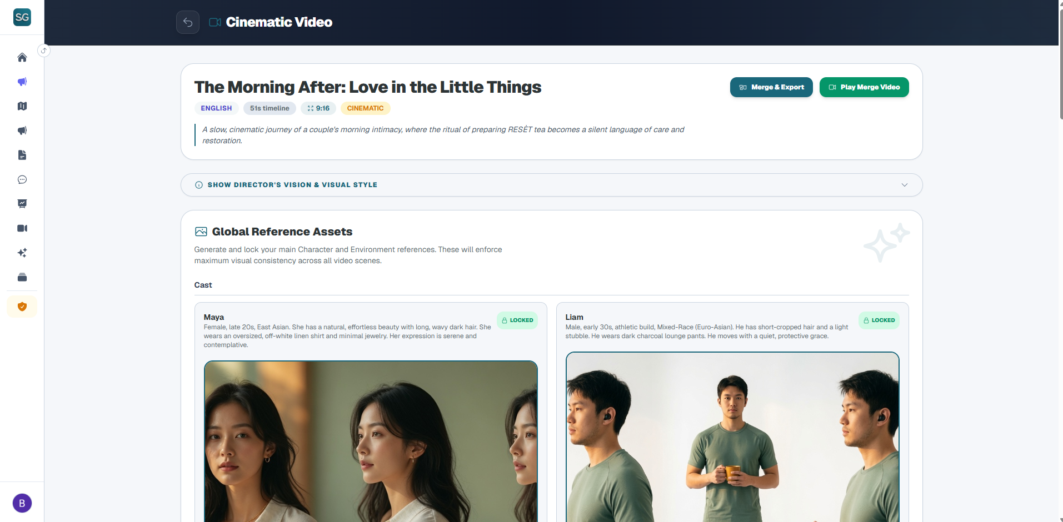Image resolution: width=1063 pixels, height=522 pixels.
Task: Click the 51s timeline tag
Action: [x=270, y=108]
